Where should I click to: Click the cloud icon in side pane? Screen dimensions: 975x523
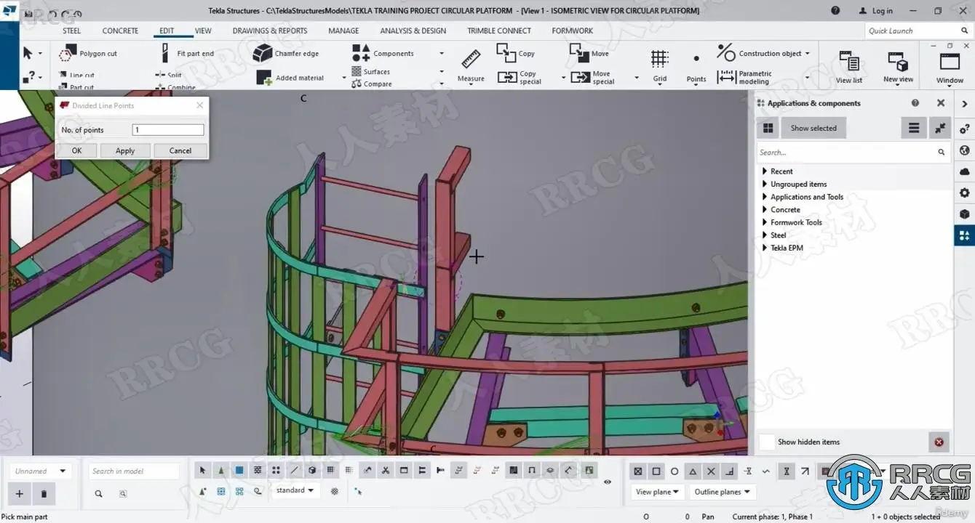(x=965, y=171)
